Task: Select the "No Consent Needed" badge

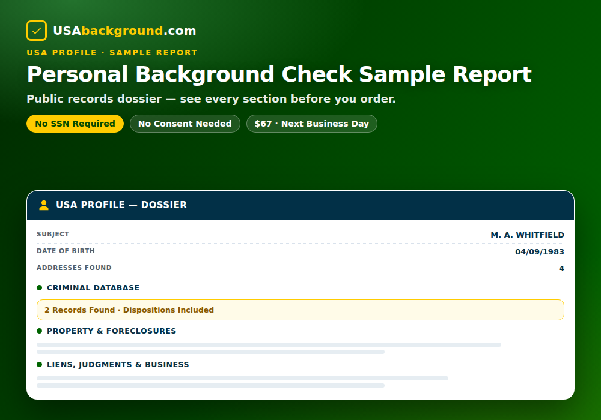Action: click(x=185, y=124)
